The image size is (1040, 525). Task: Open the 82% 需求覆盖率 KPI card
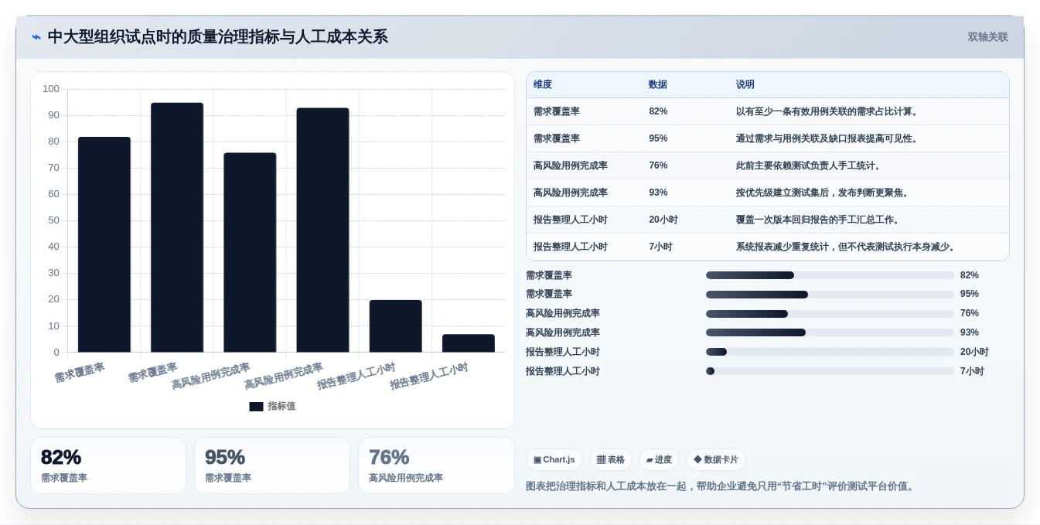(x=108, y=465)
